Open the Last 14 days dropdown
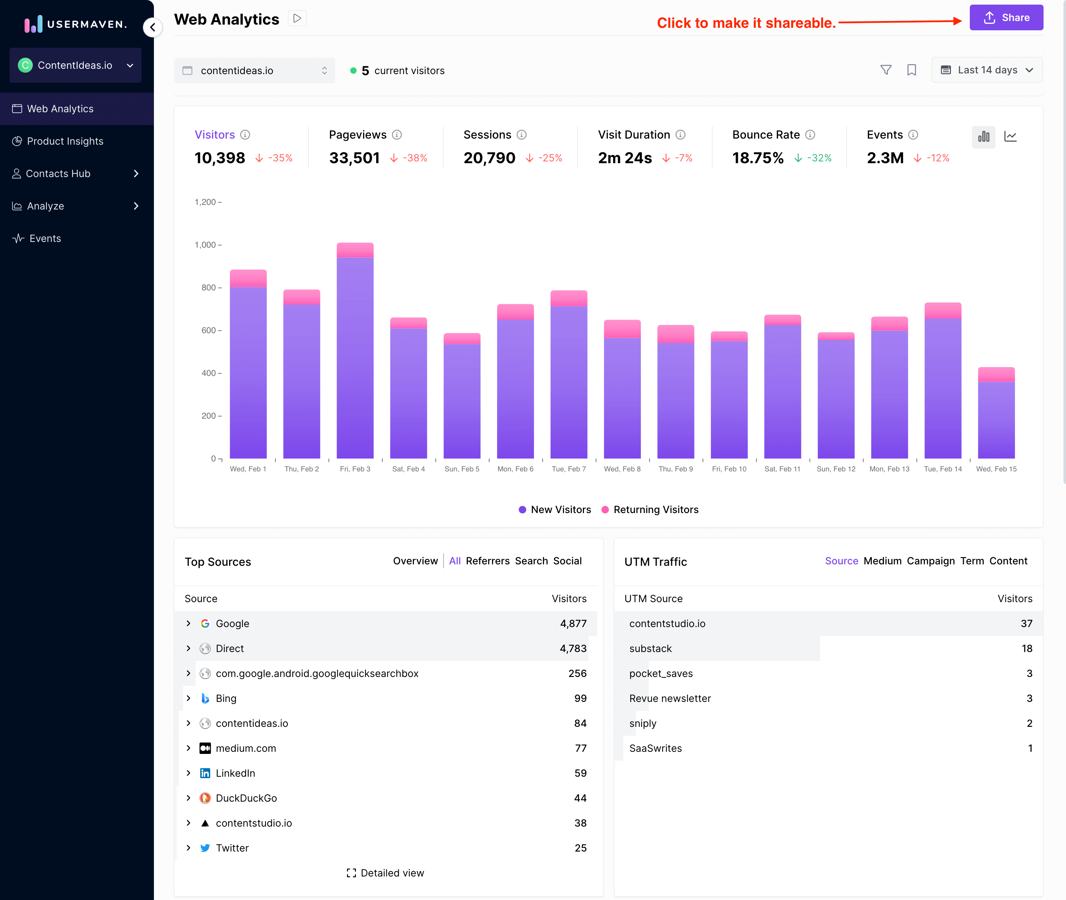Image resolution: width=1066 pixels, height=900 pixels. point(987,70)
